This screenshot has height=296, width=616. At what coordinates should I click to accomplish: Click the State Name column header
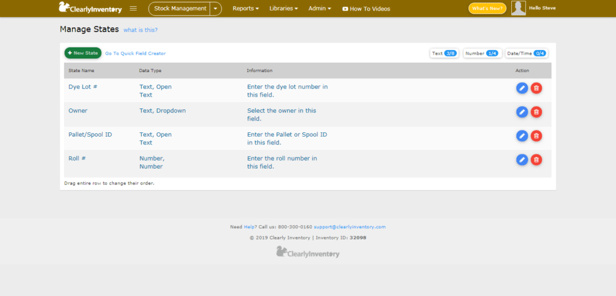coord(81,71)
